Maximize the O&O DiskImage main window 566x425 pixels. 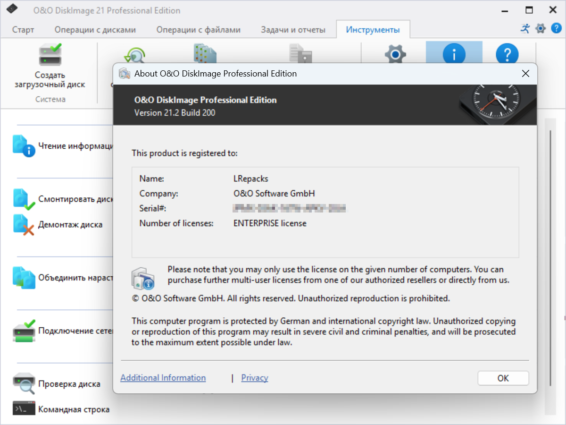click(x=529, y=9)
